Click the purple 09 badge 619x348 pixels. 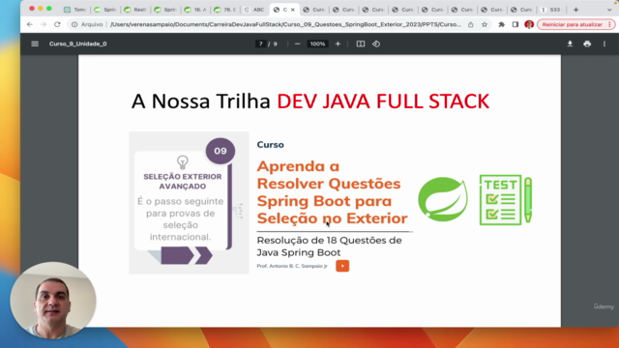[221, 151]
